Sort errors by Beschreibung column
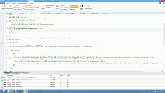 (x=10, y=75)
